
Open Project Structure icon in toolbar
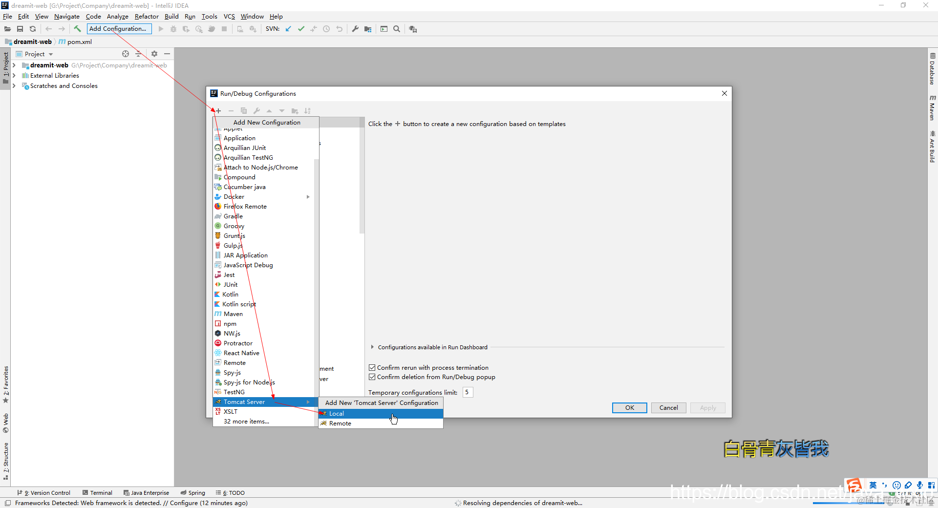click(x=368, y=29)
